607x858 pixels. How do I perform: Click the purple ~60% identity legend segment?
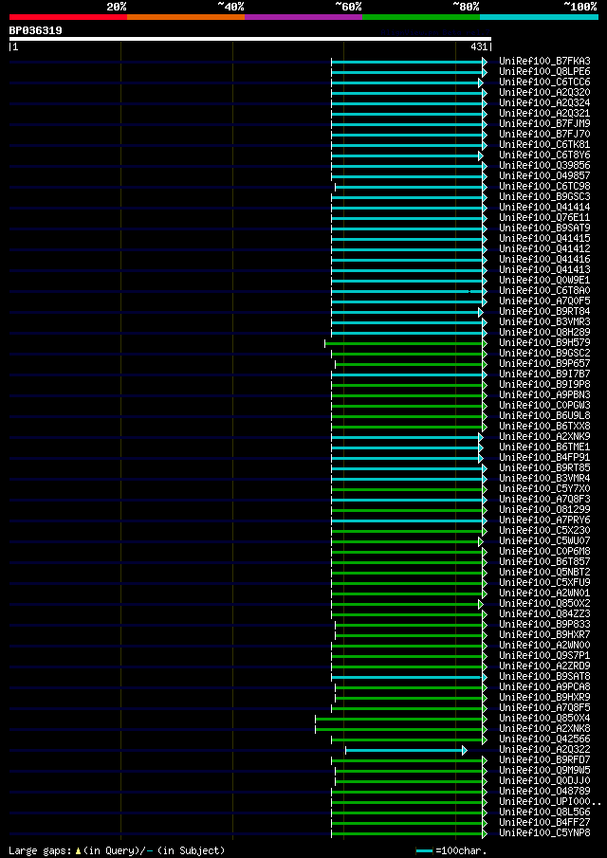(x=303, y=17)
